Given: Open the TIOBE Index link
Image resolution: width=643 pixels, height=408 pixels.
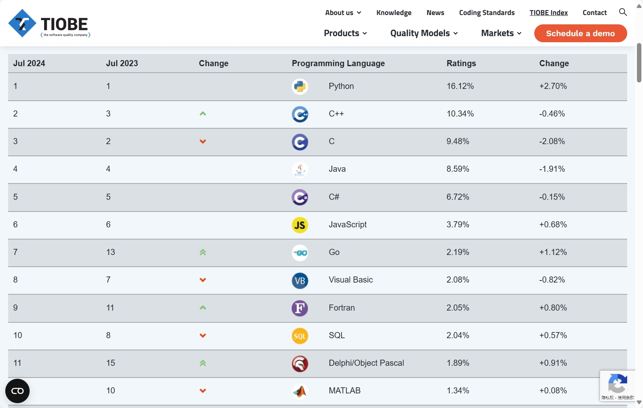Looking at the screenshot, I should coord(548,13).
